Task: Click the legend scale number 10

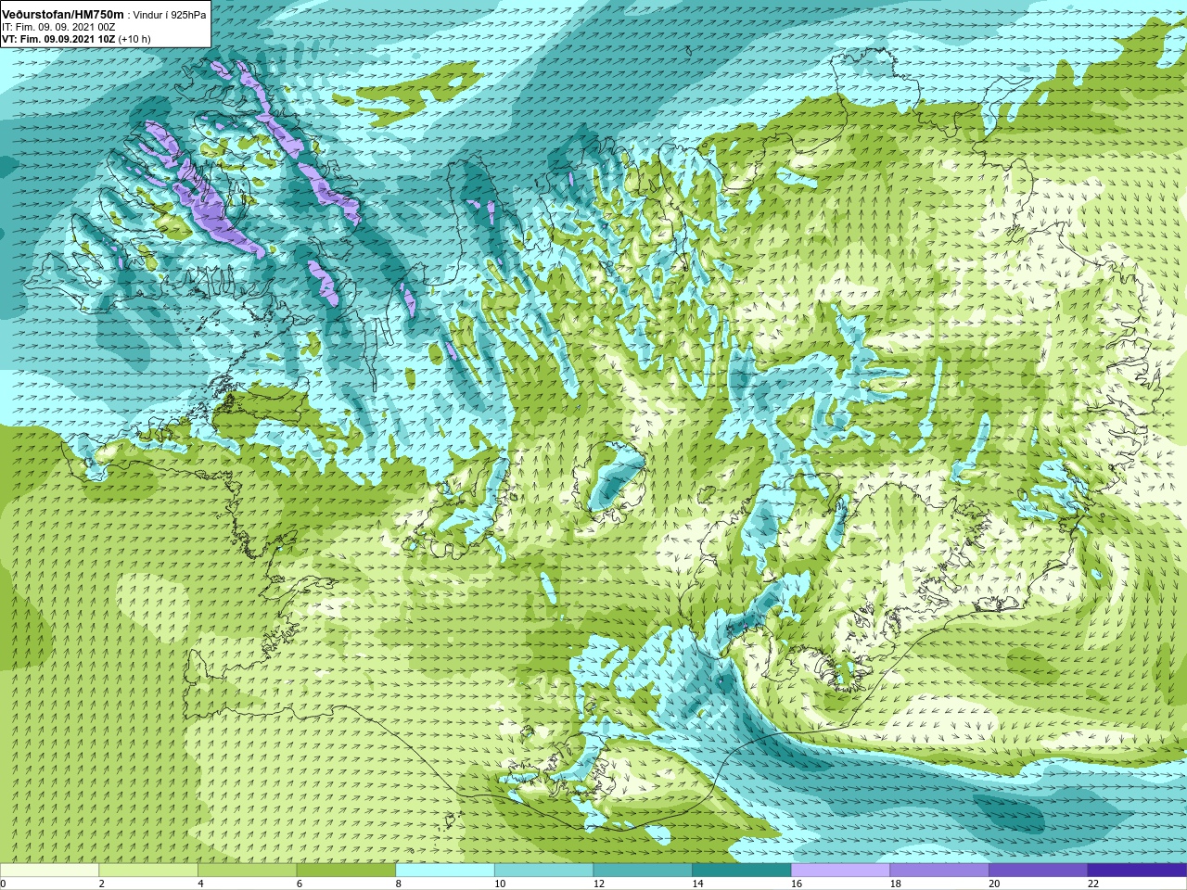Action: [500, 884]
